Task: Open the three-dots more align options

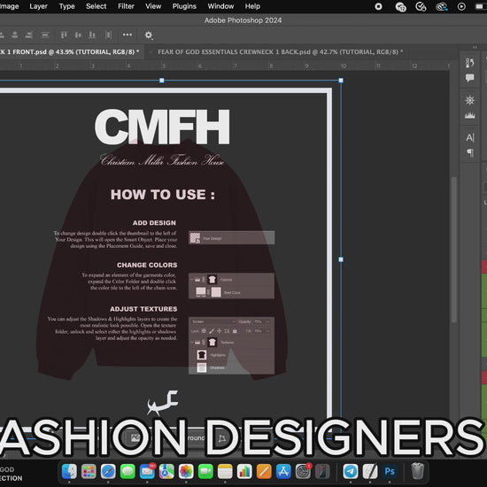Action: [128, 35]
